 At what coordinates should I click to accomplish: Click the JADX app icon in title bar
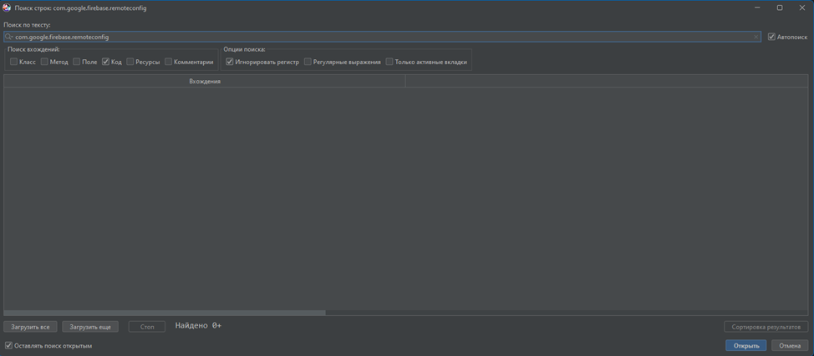tap(8, 8)
